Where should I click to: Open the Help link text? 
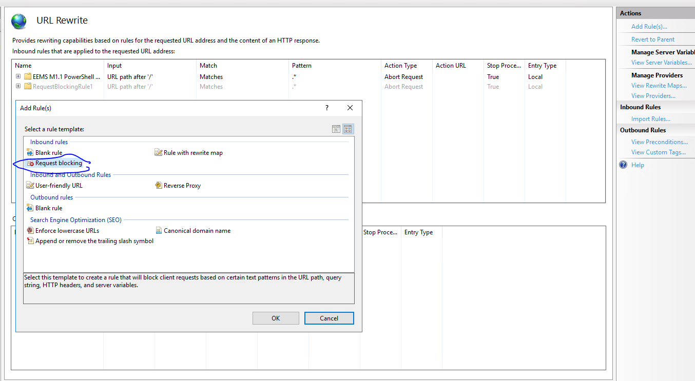click(638, 165)
